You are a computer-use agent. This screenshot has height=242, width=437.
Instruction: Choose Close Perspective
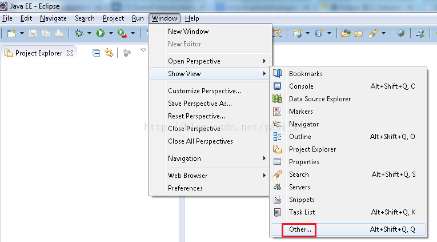[210, 129]
